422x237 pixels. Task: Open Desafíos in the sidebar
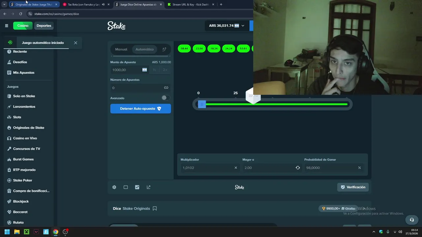click(20, 62)
